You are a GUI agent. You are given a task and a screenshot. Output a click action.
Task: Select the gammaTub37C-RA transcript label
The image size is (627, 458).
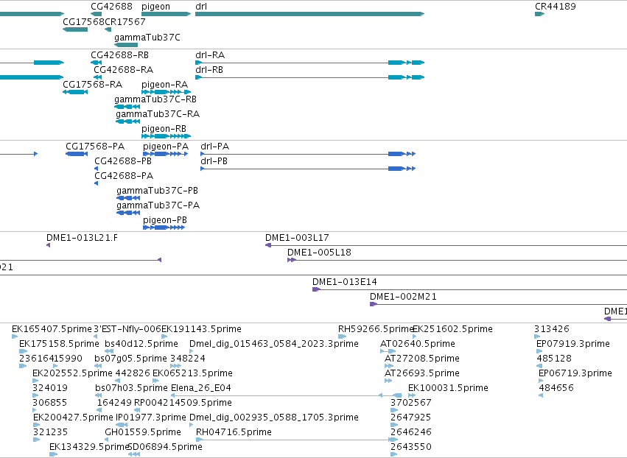[158, 114]
